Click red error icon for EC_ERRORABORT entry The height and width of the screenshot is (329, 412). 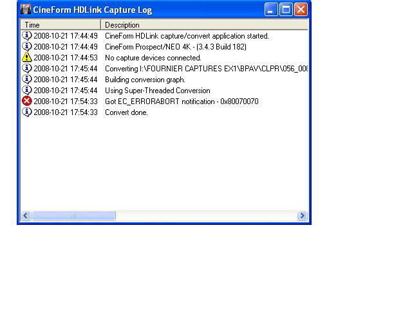coord(27,101)
